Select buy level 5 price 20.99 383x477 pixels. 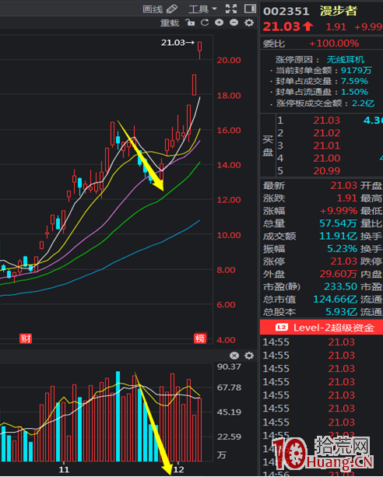pos(327,171)
